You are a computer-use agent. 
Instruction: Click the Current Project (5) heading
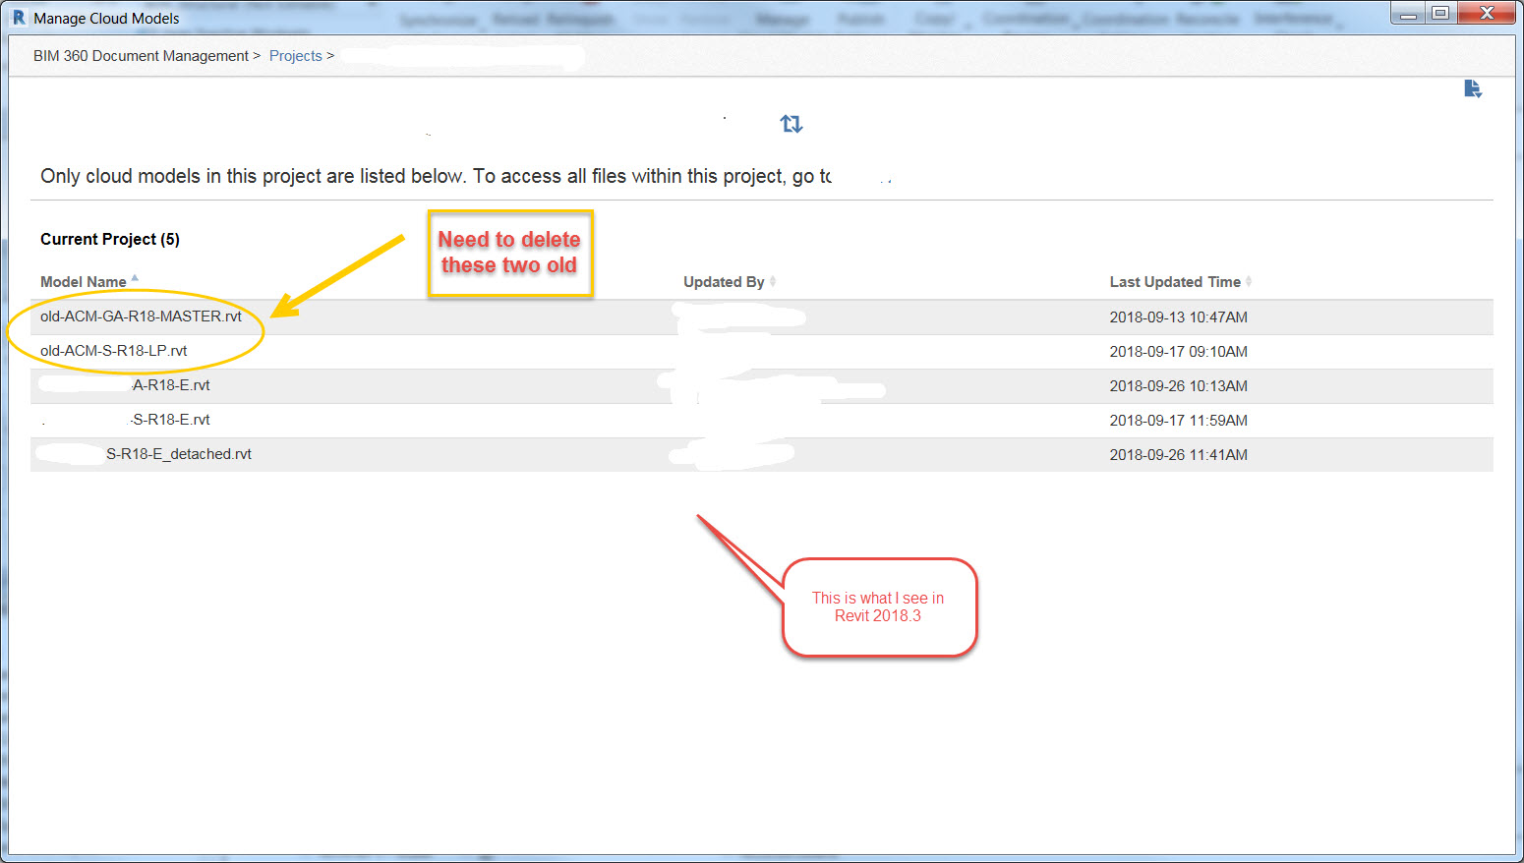coord(110,239)
